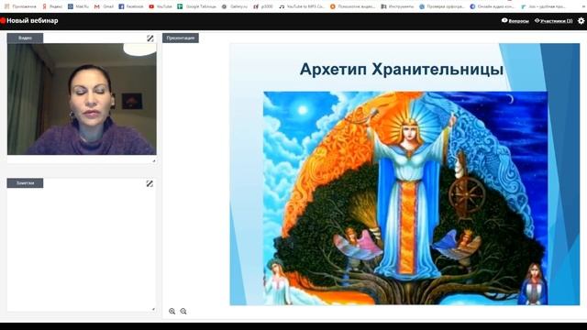Open the YouTube bookmark
The width and height of the screenshot is (587, 330).
point(161,6)
